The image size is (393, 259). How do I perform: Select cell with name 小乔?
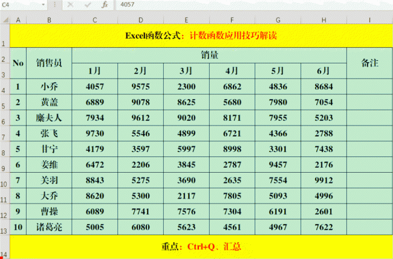(x=49, y=86)
